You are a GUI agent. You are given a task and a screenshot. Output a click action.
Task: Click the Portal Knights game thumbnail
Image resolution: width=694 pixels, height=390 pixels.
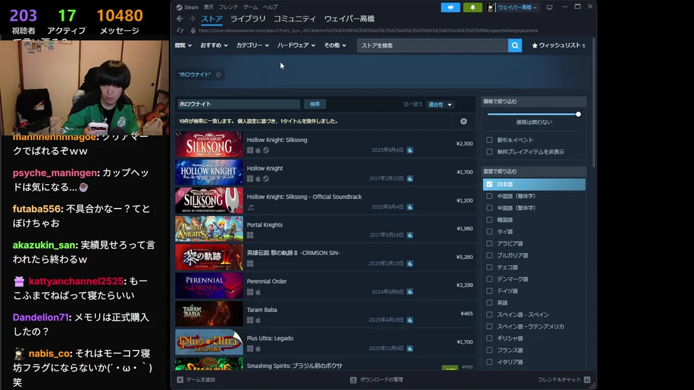tap(209, 229)
